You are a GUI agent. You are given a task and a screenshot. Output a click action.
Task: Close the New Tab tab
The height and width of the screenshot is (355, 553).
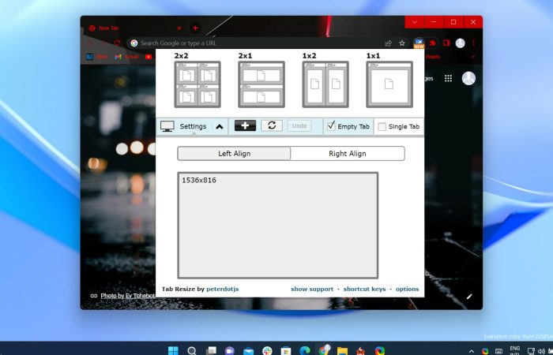tap(179, 28)
